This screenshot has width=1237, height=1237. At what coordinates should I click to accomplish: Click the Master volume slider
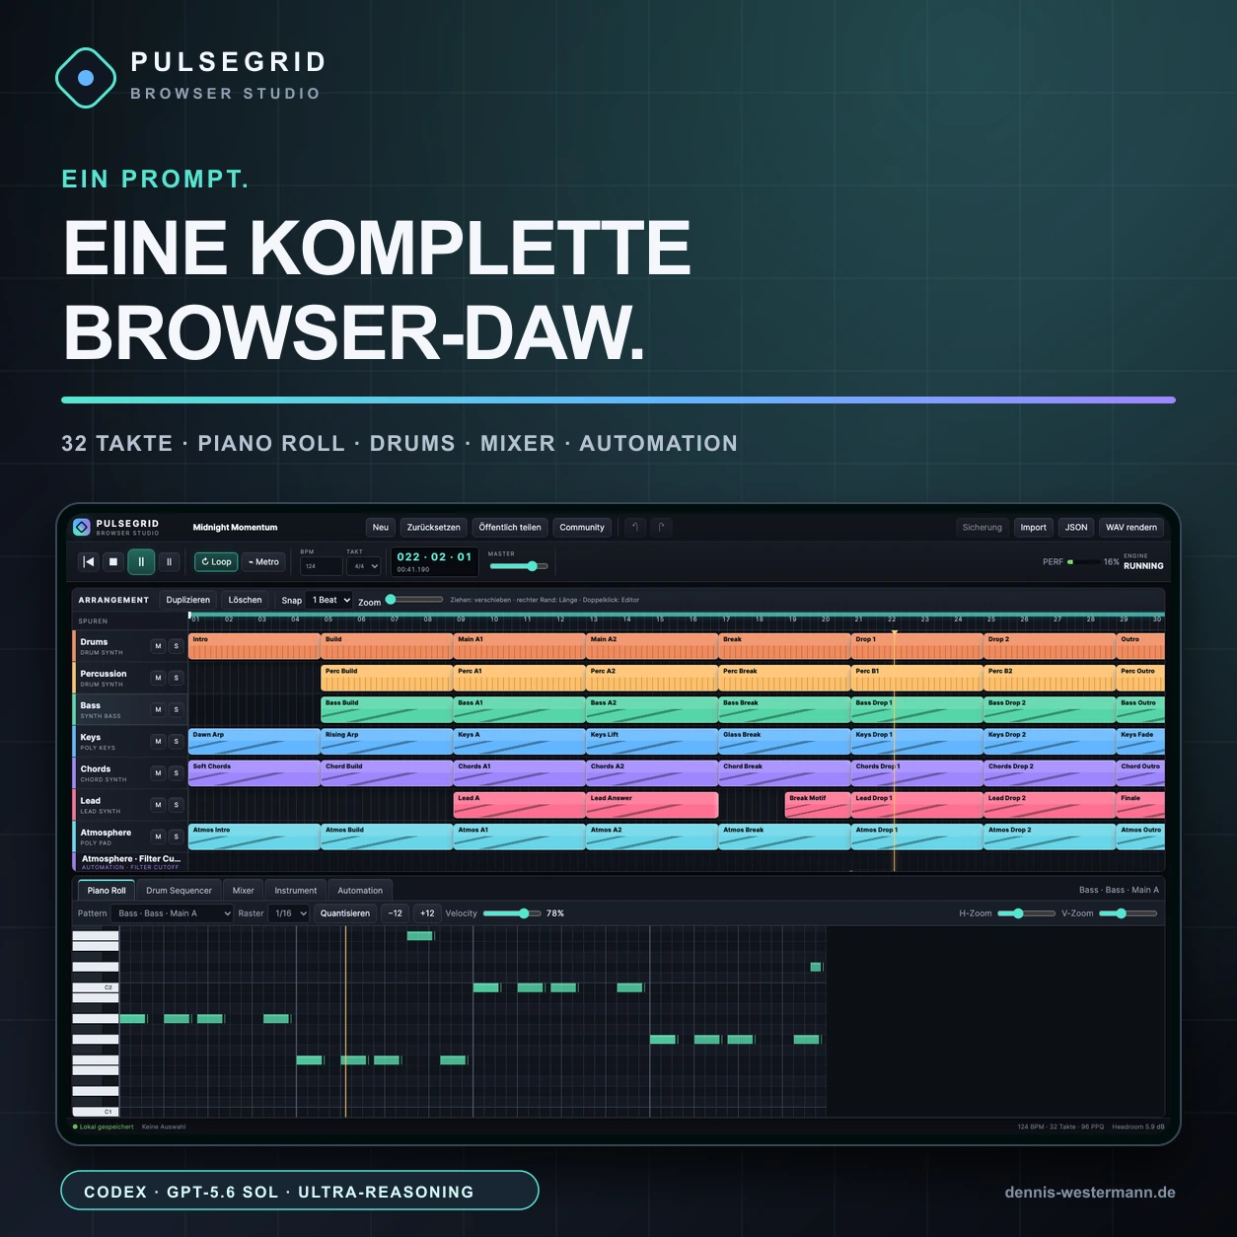pos(519,566)
